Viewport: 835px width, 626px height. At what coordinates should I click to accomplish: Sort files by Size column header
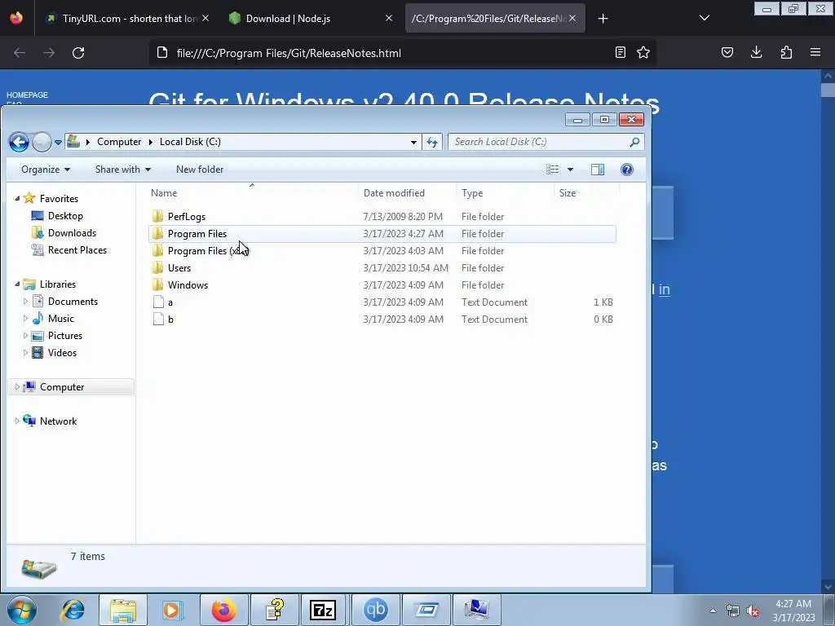[568, 192]
